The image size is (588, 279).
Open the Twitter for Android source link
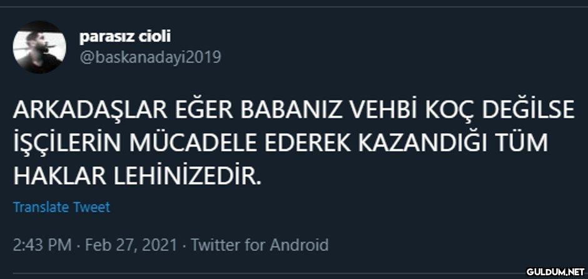tap(259, 244)
